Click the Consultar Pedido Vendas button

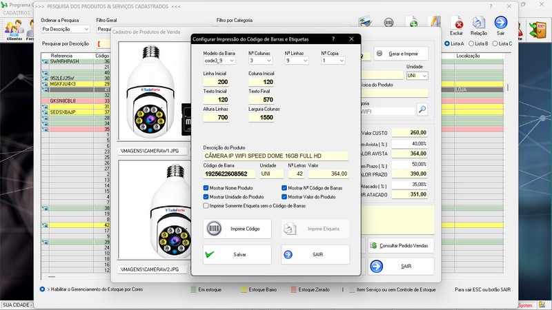401,245
